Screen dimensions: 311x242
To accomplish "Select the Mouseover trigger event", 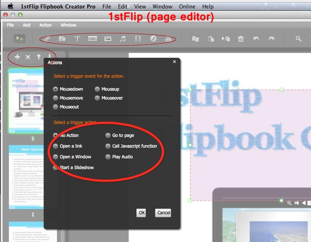I will (x=97, y=98).
